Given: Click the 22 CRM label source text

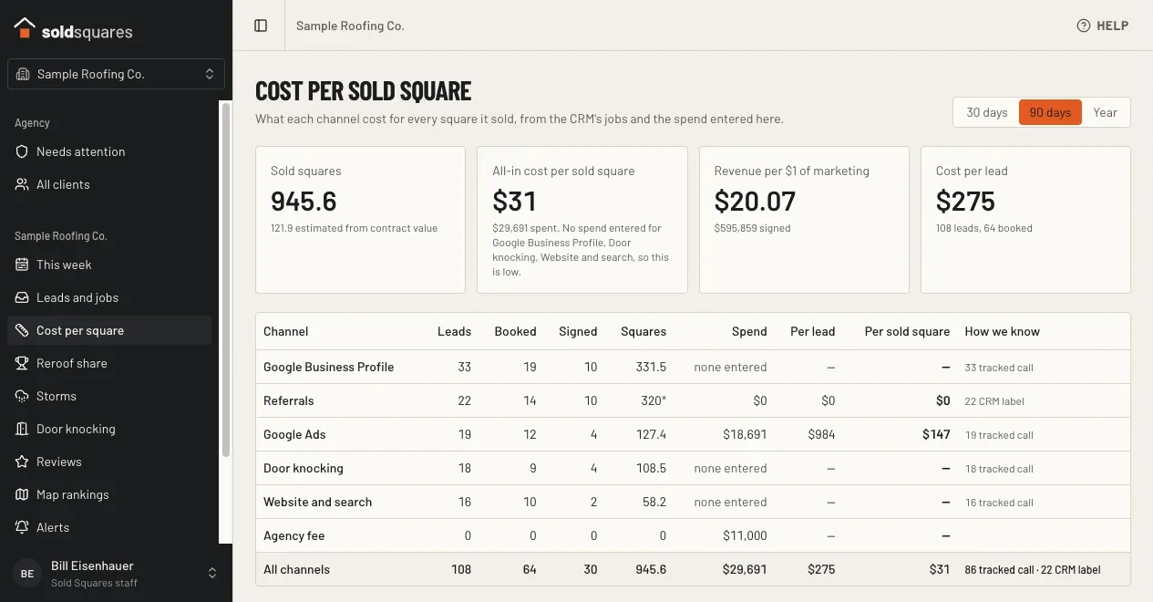Looking at the screenshot, I should click(x=994, y=400).
